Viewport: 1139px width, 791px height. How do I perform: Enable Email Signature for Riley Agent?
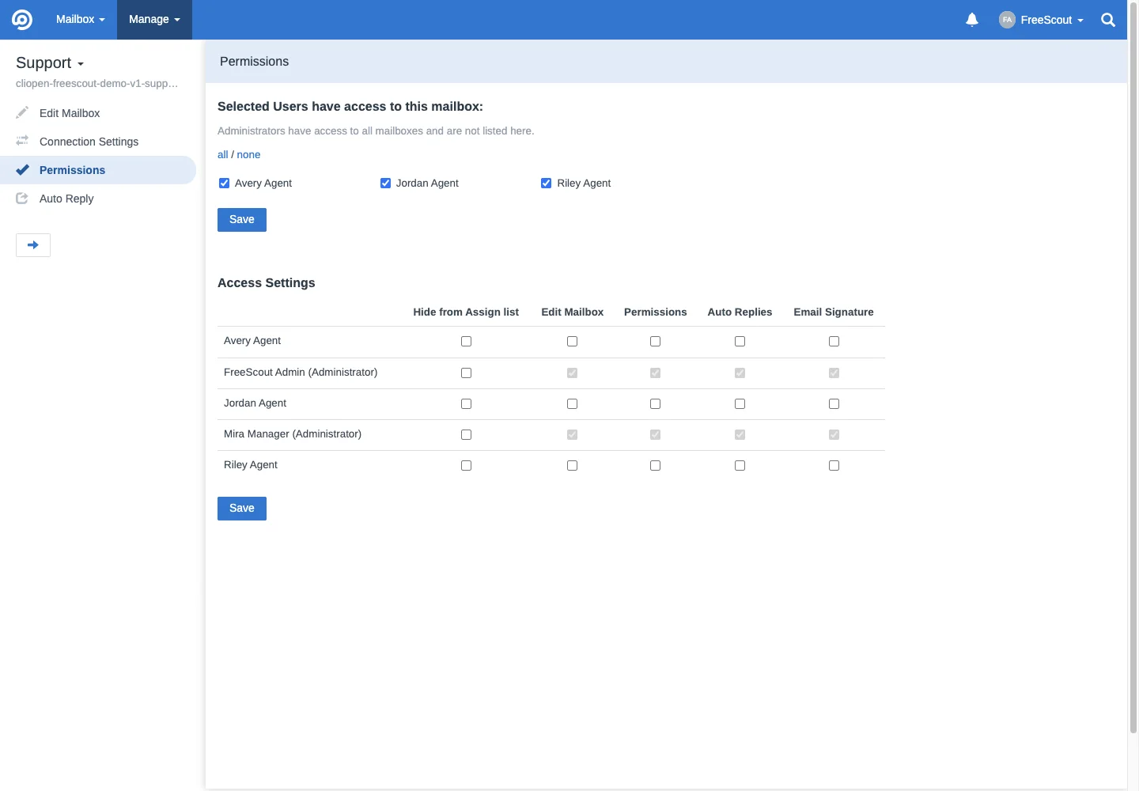[x=834, y=466]
